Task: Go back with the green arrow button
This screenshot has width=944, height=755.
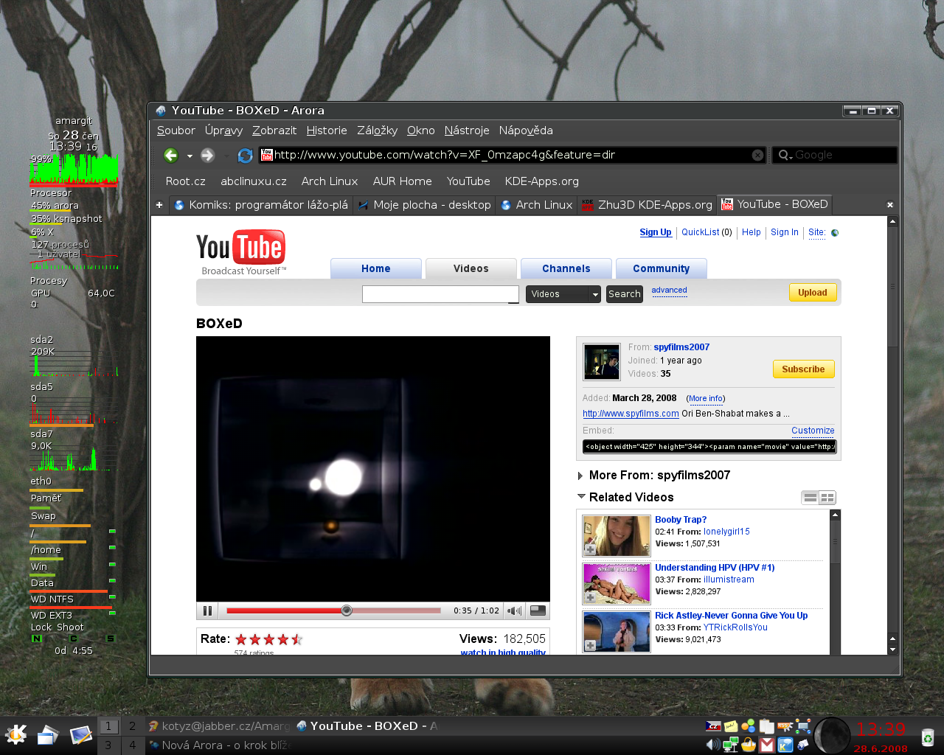Action: 171,155
